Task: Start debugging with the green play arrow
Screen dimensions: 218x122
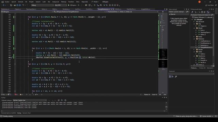Action: click(69, 5)
